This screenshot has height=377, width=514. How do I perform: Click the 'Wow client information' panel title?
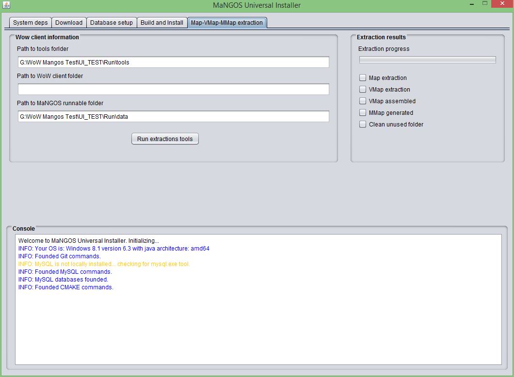(47, 37)
